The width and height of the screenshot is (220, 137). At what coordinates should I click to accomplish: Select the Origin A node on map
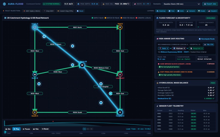(35, 27)
